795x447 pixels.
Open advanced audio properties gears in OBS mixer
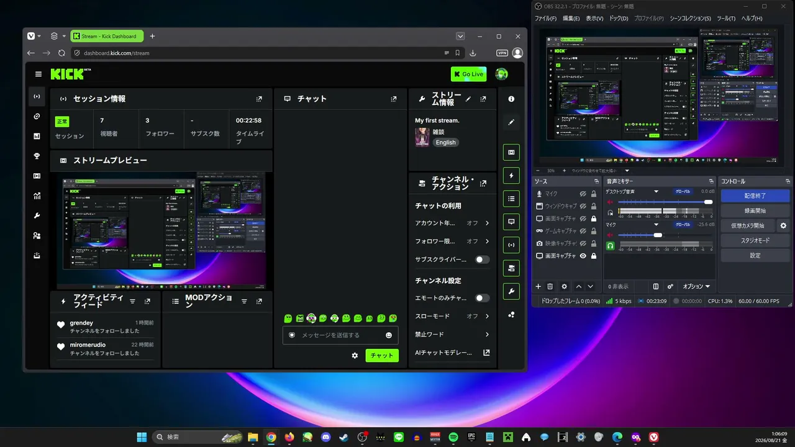point(670,286)
